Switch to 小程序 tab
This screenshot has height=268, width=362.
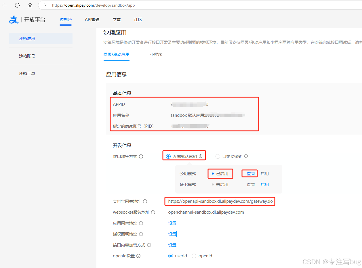point(156,54)
